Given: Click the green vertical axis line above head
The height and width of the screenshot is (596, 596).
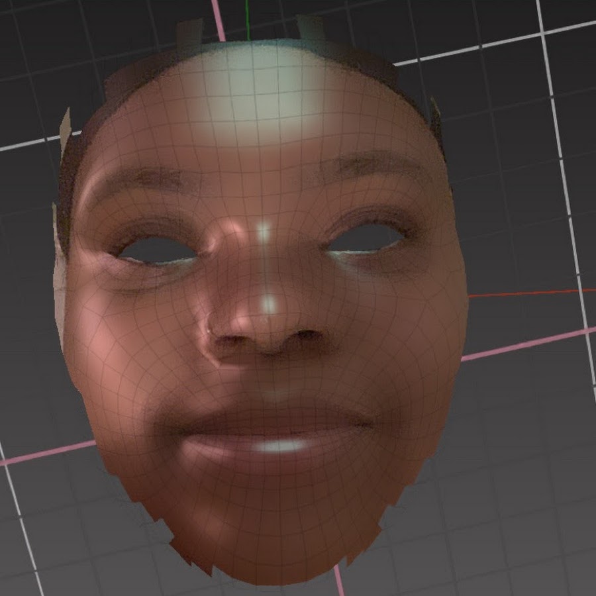Looking at the screenshot, I should click(247, 17).
